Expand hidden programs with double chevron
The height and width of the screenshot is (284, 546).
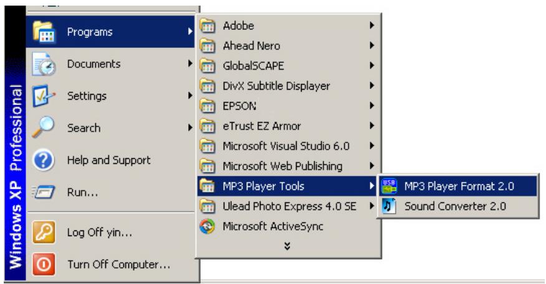pos(287,247)
